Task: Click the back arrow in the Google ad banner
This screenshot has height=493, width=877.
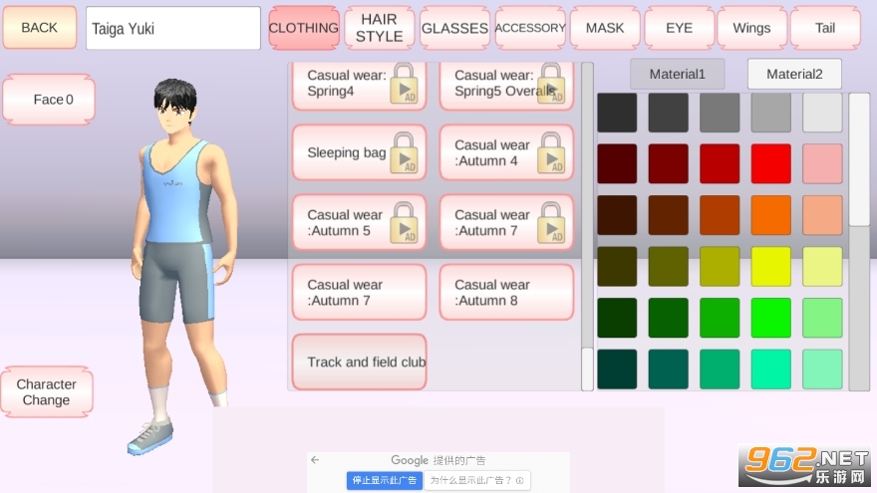Action: click(x=316, y=459)
